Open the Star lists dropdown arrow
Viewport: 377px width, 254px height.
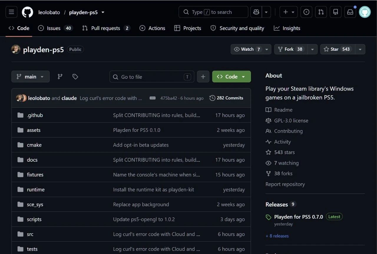click(x=360, y=49)
